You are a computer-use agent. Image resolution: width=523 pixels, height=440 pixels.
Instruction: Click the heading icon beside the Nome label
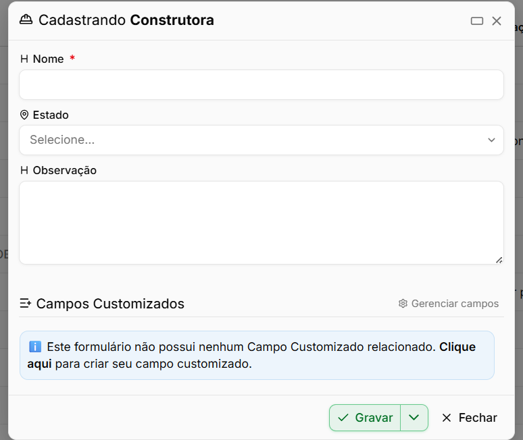[x=24, y=59]
